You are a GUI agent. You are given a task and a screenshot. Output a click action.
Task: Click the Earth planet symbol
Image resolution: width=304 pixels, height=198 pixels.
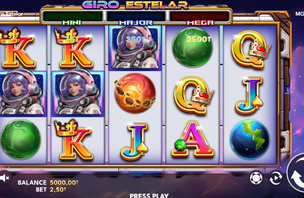250,139
